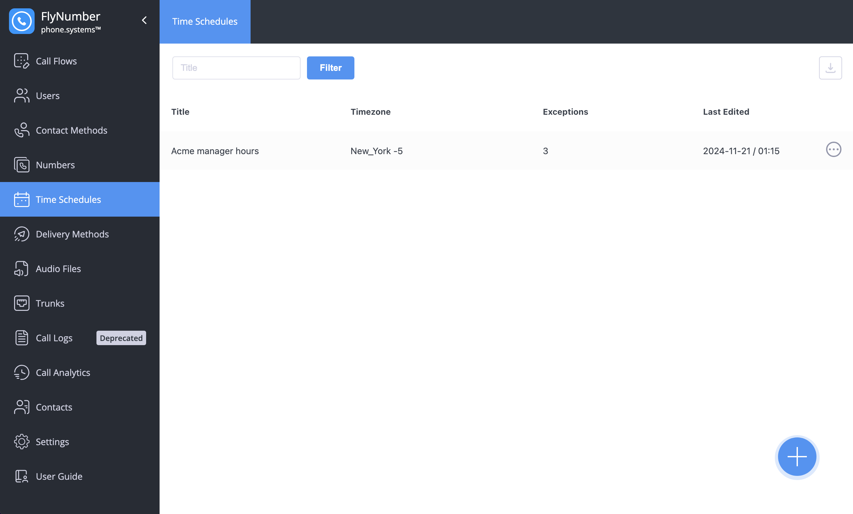Click the Contacts sidebar icon

click(21, 407)
